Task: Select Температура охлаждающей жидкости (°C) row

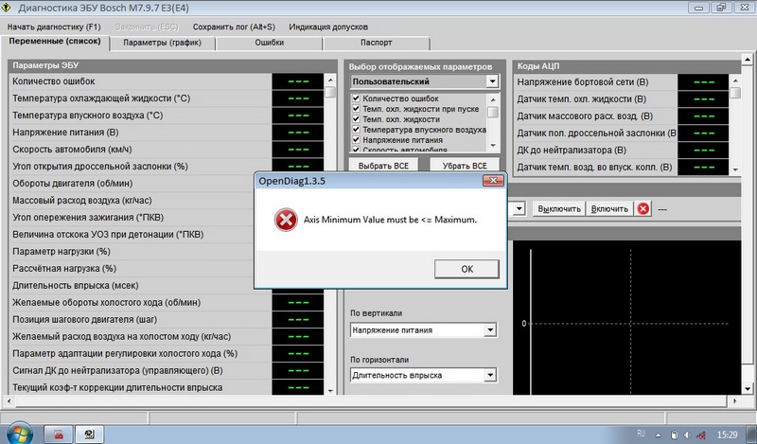Action: click(167, 98)
